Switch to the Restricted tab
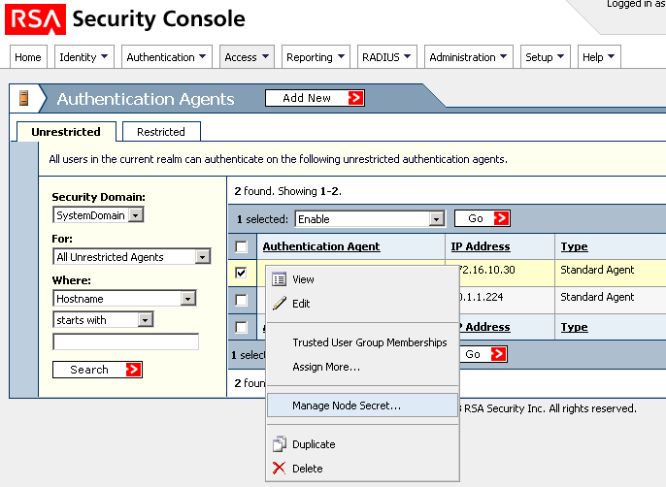Screen dimensions: 666x487 point(161,132)
